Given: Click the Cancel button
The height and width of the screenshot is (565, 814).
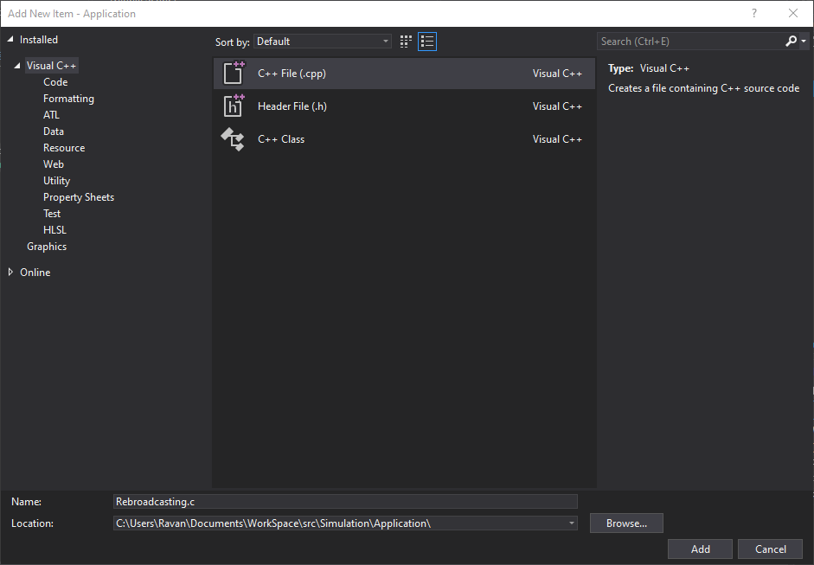Looking at the screenshot, I should (x=770, y=549).
